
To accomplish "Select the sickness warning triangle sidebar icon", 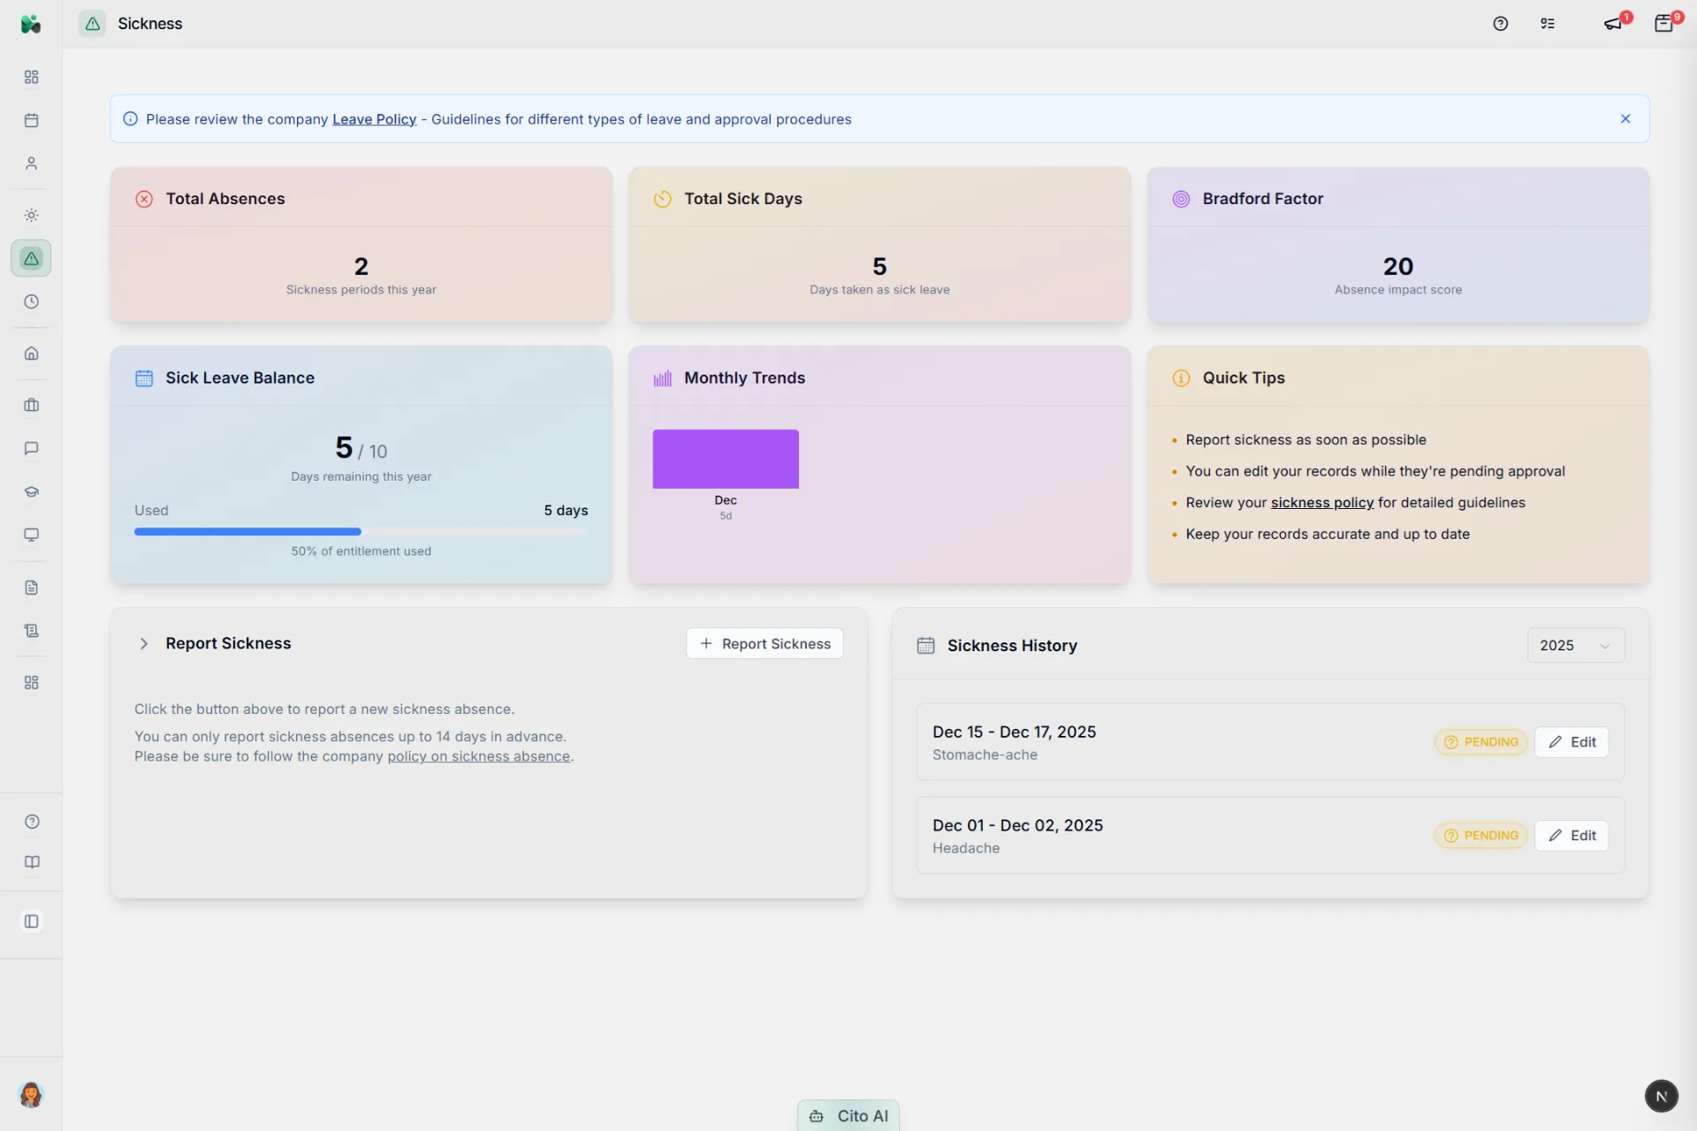I will tap(31, 259).
